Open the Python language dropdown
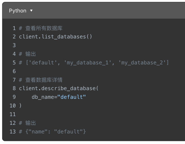 click(21, 11)
